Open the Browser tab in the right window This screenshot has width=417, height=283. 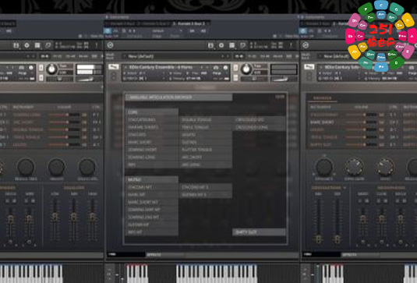pyautogui.click(x=322, y=98)
